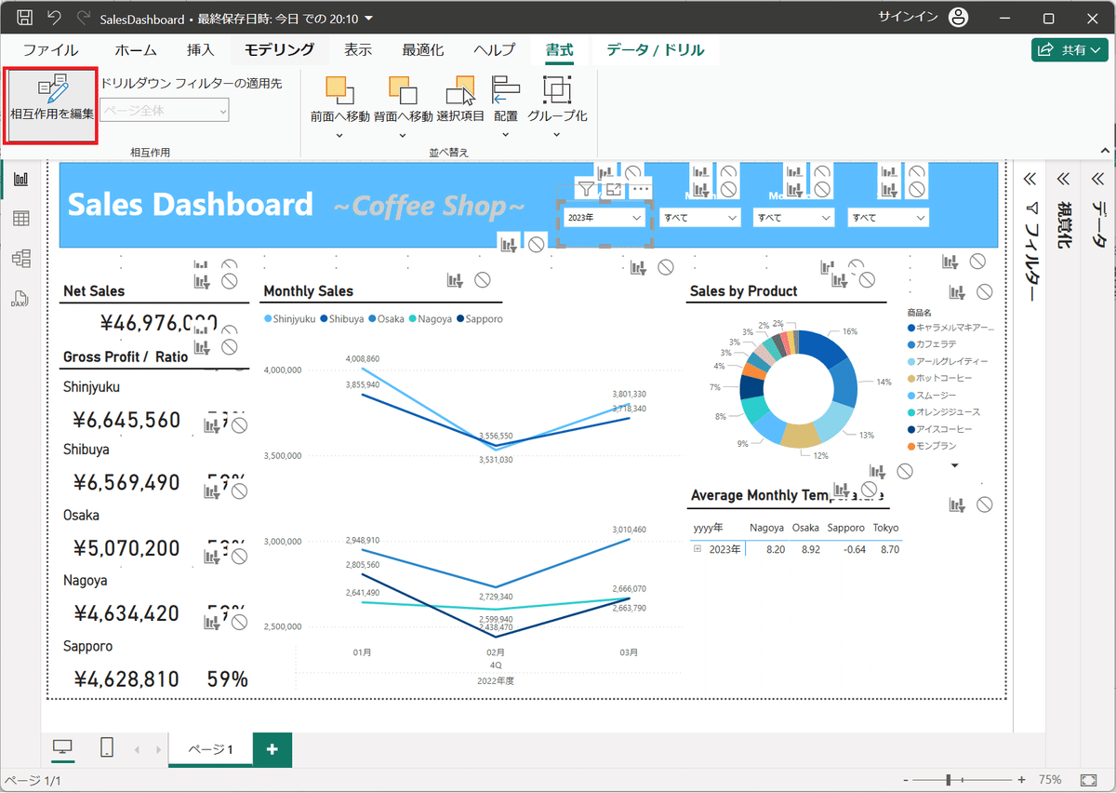Open the 表示 (View) ribbon tab

coord(358,50)
